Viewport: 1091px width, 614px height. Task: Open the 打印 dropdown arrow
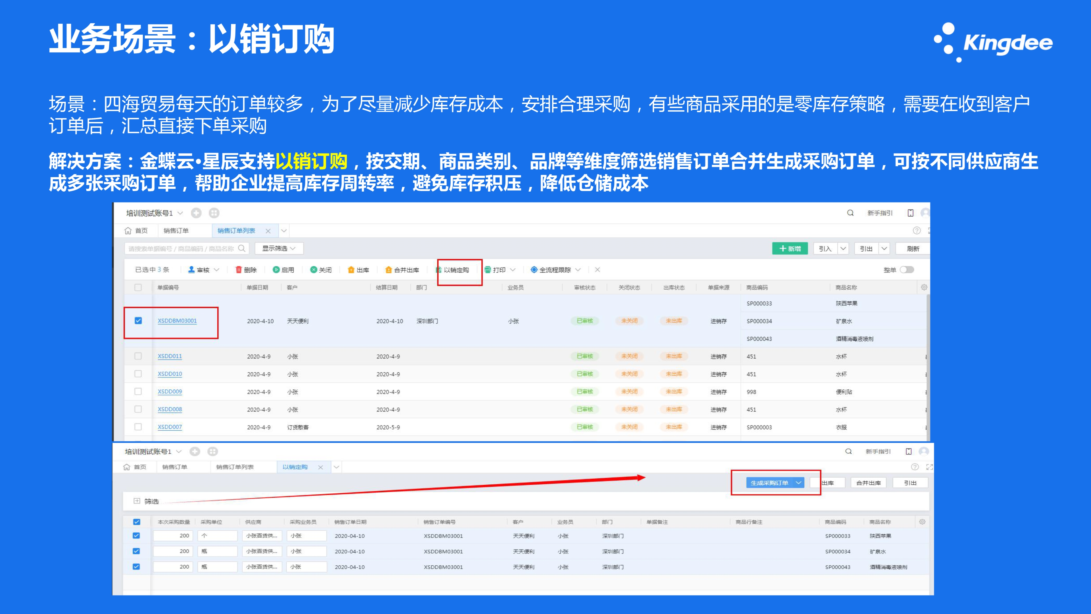(x=513, y=269)
